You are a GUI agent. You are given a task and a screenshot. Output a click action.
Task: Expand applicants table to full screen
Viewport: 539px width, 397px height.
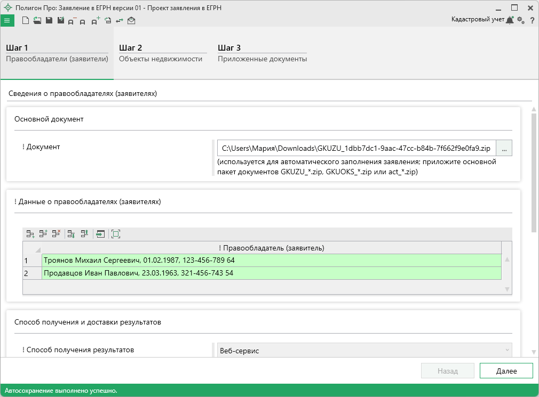tap(116, 233)
